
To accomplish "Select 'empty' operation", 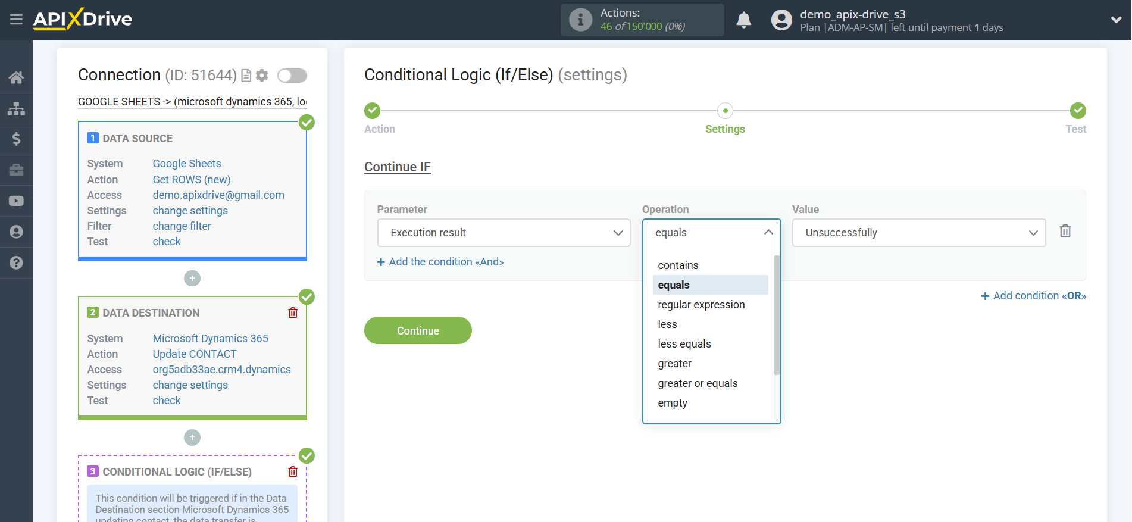I will [710, 403].
